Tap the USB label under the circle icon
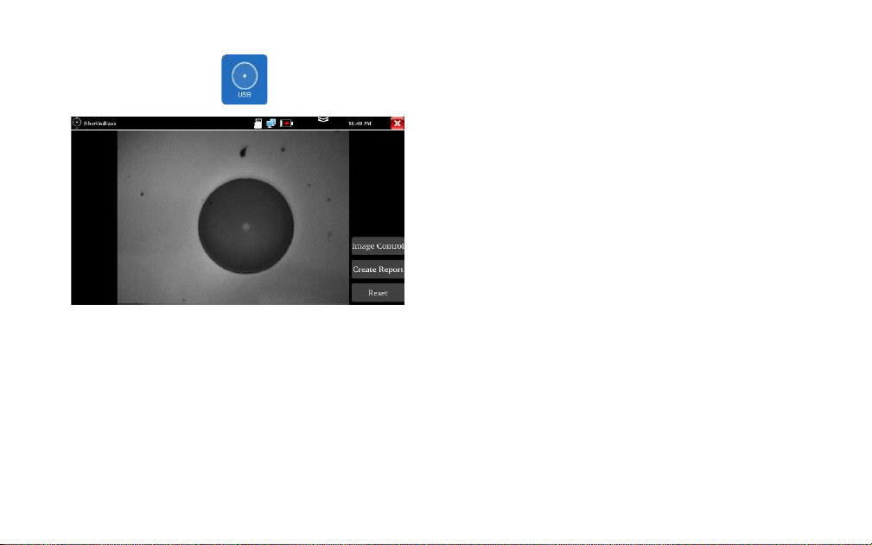Image resolution: width=872 pixels, height=545 pixels. coord(244,95)
